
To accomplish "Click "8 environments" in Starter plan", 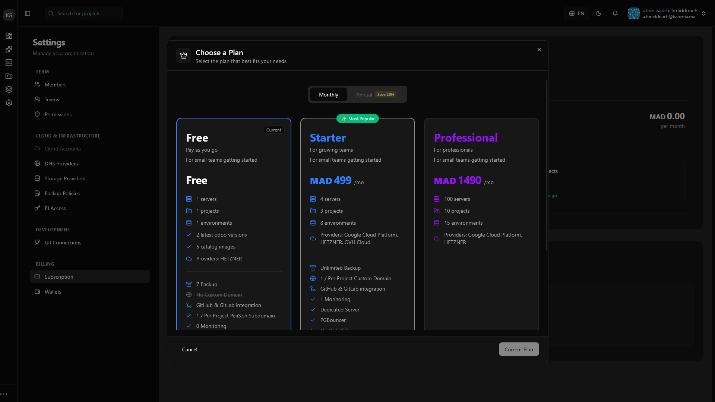I will coord(338,223).
